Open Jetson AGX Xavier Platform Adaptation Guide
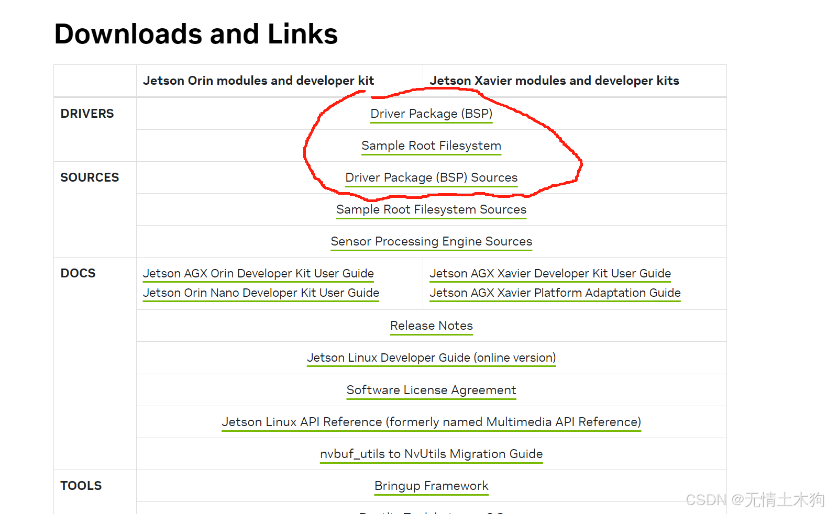The height and width of the screenshot is (514, 827). click(x=555, y=293)
